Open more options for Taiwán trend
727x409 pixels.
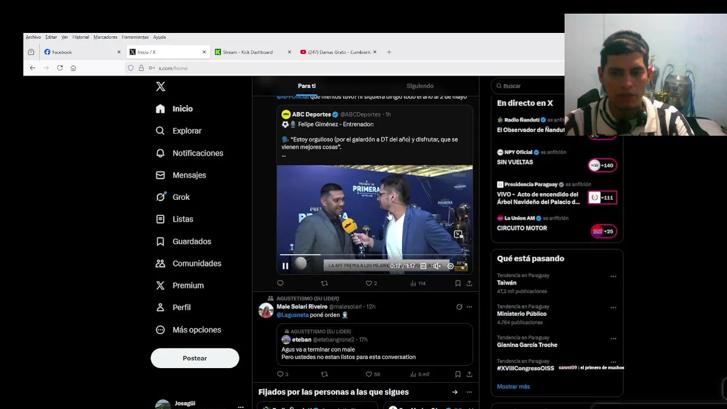point(613,277)
